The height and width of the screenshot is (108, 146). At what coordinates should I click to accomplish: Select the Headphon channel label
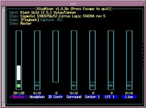[37, 97]
